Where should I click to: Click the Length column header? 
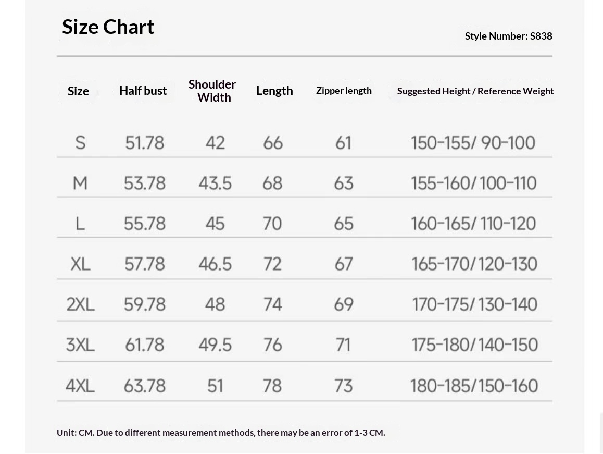coord(274,91)
